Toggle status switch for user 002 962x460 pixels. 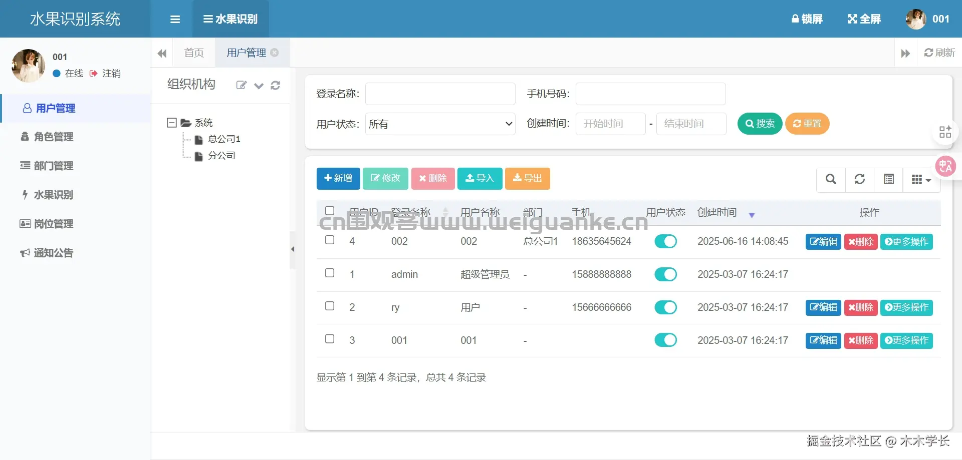pos(665,241)
